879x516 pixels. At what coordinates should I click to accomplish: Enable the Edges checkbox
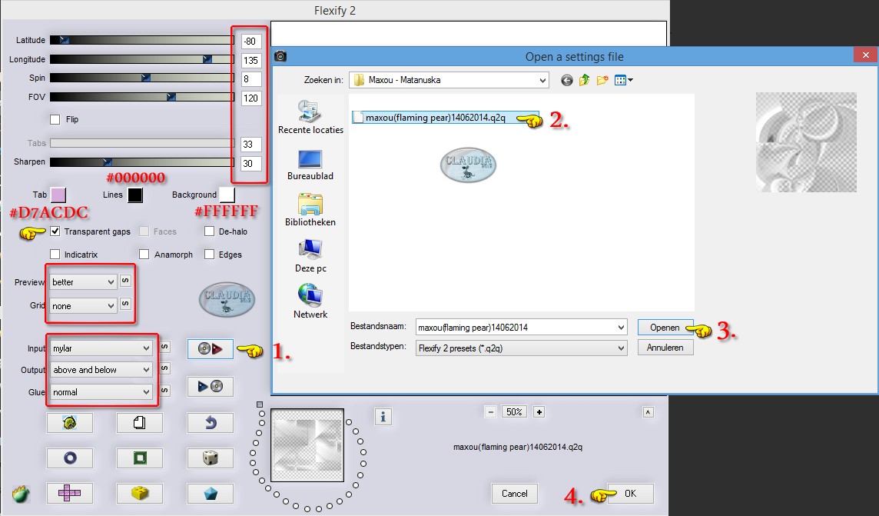pyautogui.click(x=209, y=254)
